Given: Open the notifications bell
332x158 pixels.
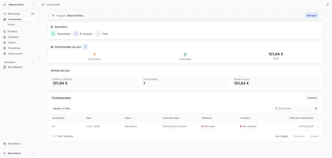Looking at the screenshot, I should click(x=327, y=5).
